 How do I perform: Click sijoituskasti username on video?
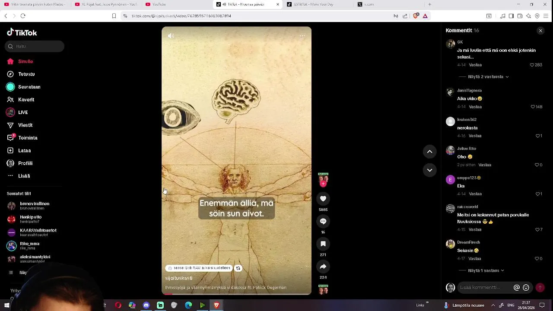(x=179, y=278)
